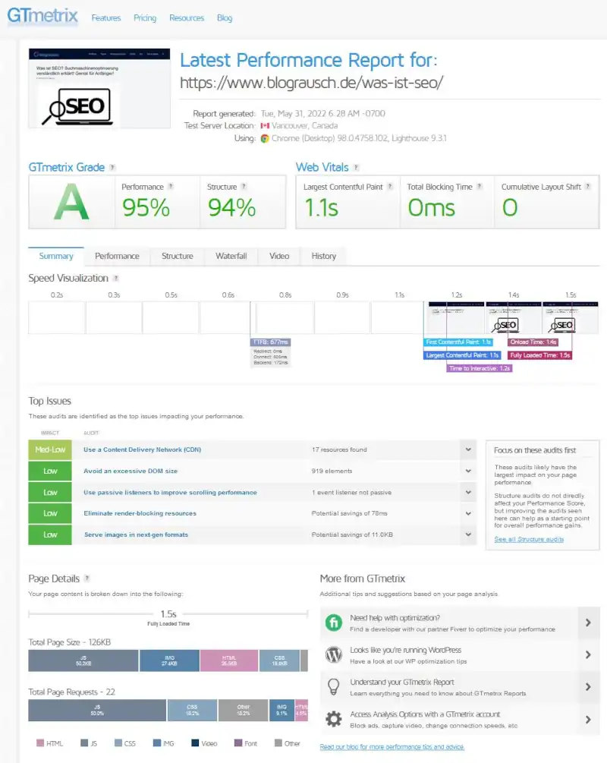This screenshot has height=763, width=607.
Task: Open the Serve images in next-gen formats audit
Action: [x=136, y=534]
